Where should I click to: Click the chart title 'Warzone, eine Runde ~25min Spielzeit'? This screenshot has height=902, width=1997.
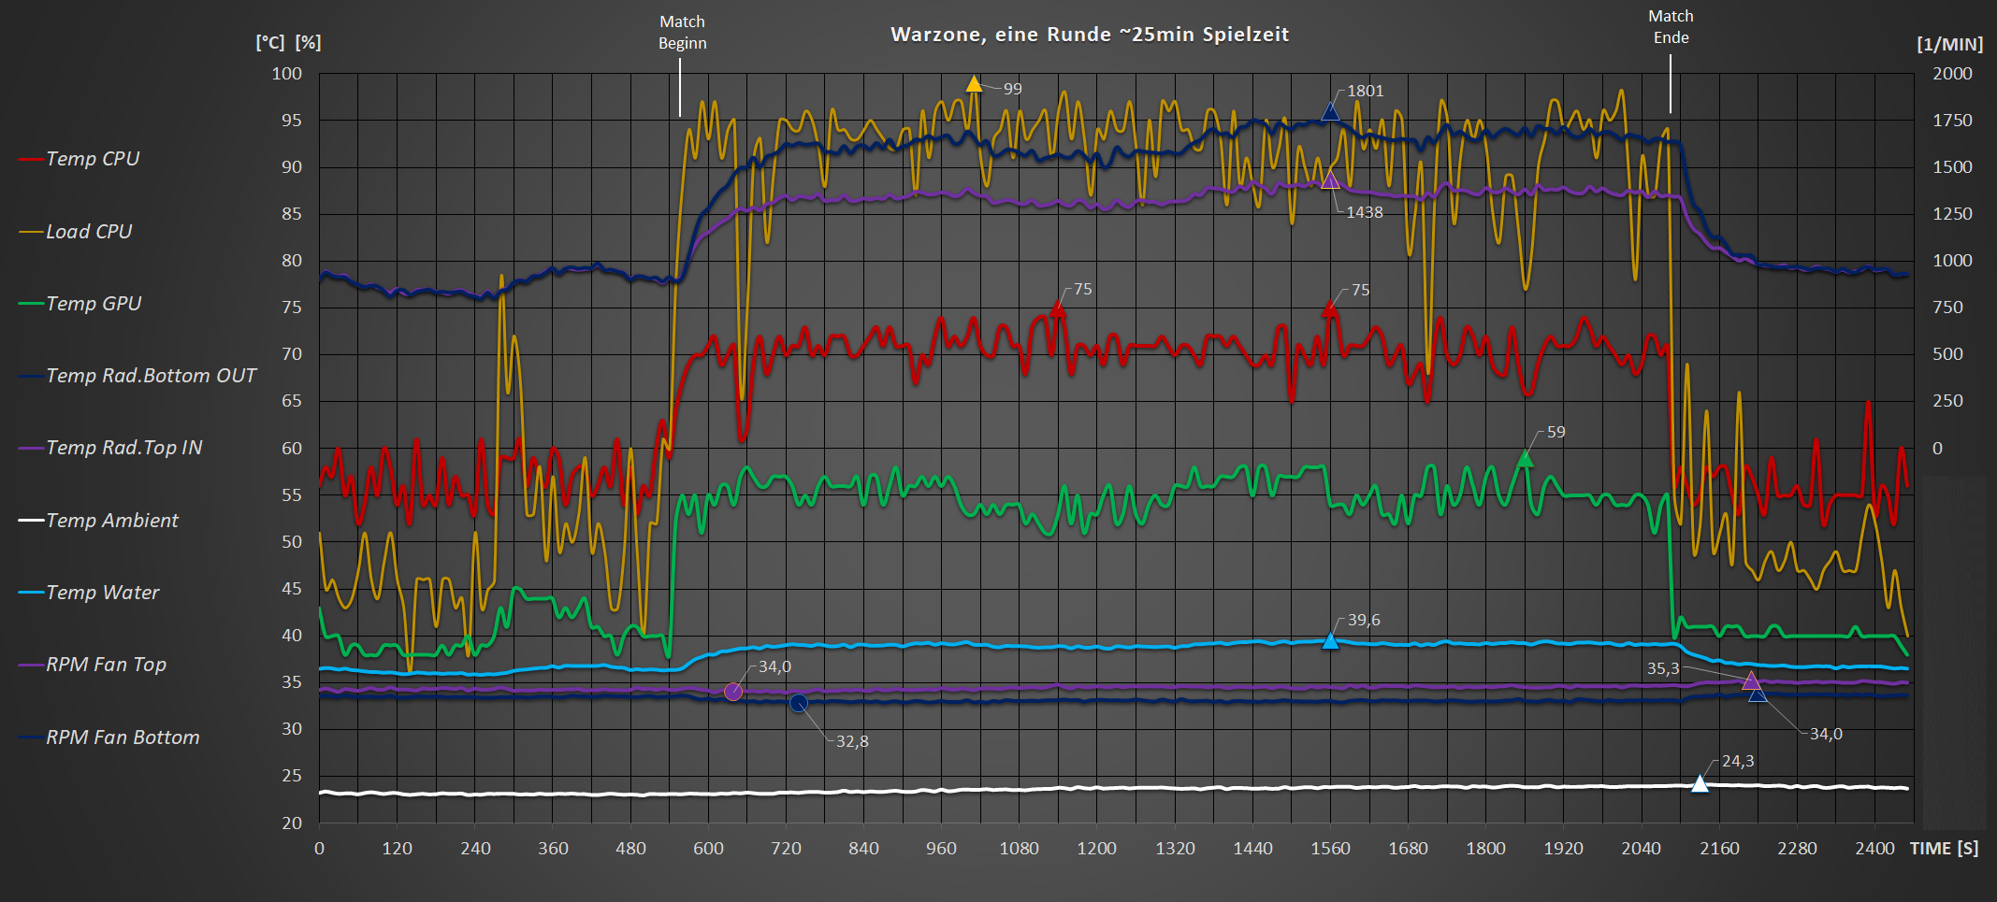1090,35
